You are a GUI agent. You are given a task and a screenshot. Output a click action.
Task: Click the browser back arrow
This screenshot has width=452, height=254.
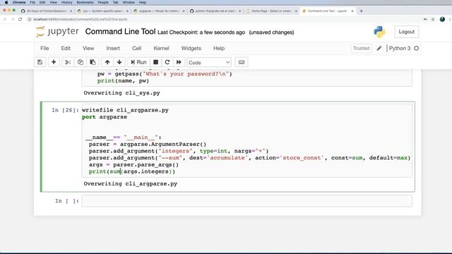pos(5,19)
